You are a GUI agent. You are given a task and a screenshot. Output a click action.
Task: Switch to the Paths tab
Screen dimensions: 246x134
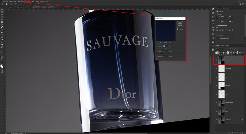click(228, 46)
